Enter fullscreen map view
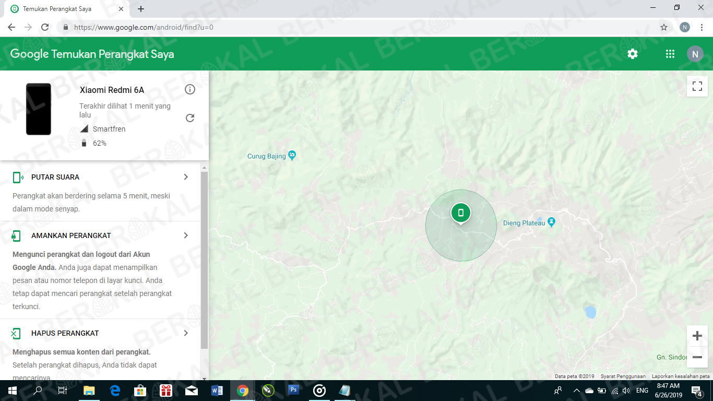The width and height of the screenshot is (713, 401). [x=697, y=86]
